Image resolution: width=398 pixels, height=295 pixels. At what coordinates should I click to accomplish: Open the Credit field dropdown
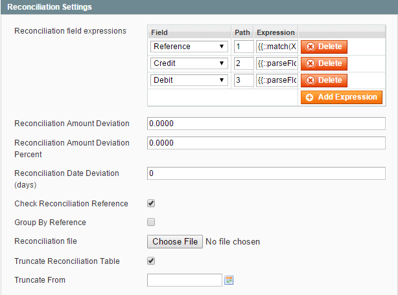189,63
